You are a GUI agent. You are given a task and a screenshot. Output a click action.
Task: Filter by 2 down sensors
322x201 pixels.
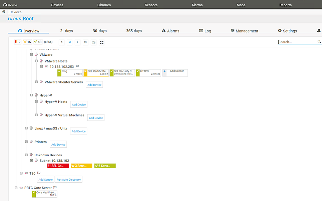pyautogui.click(x=18, y=42)
